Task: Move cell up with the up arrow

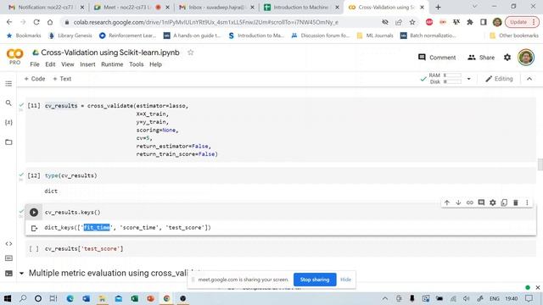Action: 447,202
